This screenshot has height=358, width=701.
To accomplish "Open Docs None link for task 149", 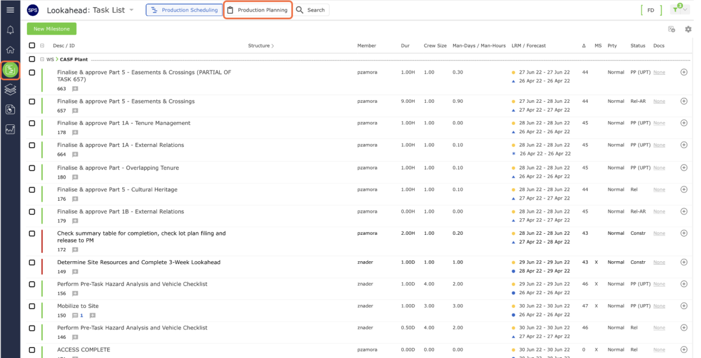I will click(659, 262).
